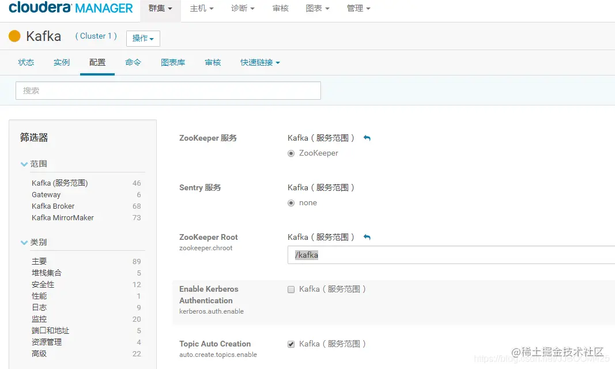Toggle Topic Auto Creation checkbox

pos(291,344)
